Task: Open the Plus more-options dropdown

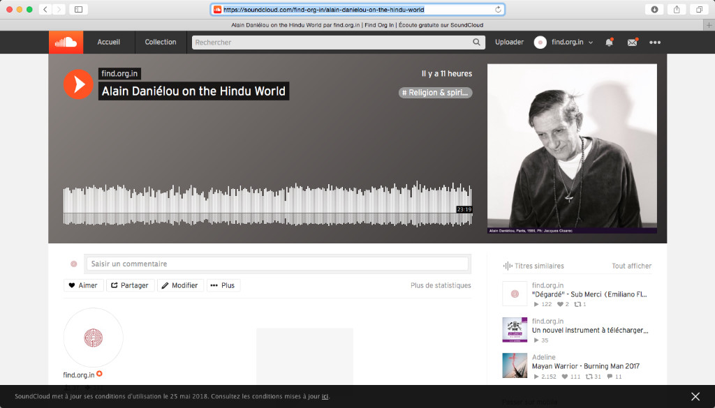Action: pos(223,285)
